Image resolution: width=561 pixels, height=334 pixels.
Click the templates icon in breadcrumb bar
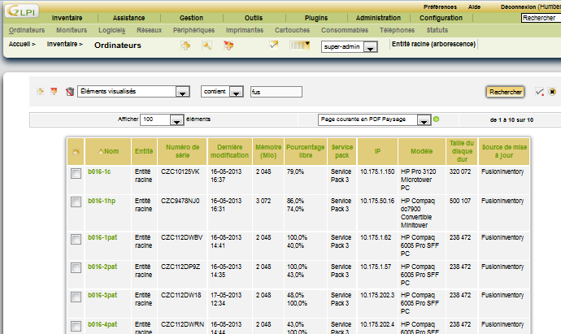click(228, 46)
